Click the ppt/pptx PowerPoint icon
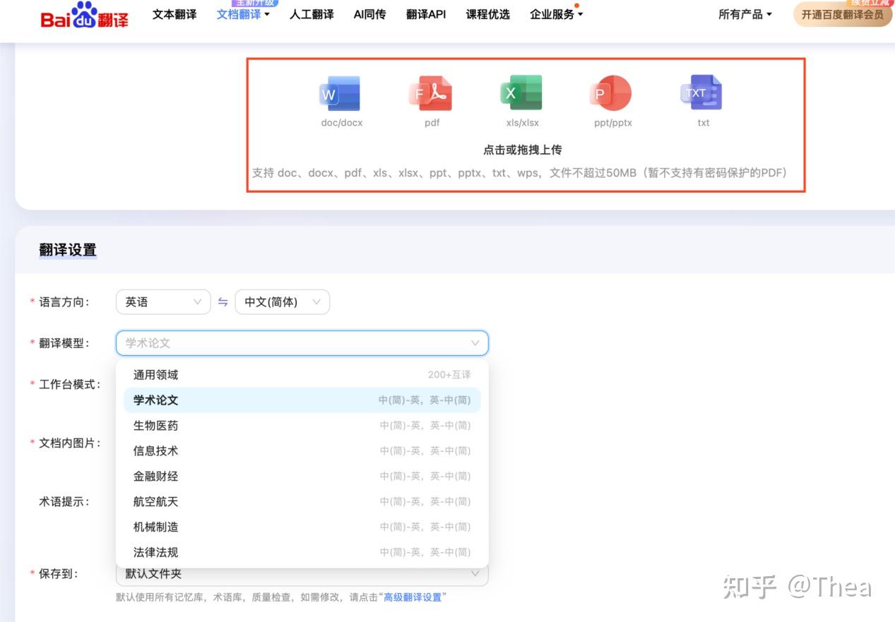This screenshot has width=895, height=622. pyautogui.click(x=610, y=92)
